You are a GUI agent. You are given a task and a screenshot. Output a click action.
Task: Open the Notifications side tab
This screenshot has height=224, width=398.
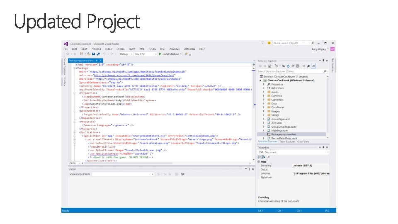pyautogui.click(x=332, y=65)
